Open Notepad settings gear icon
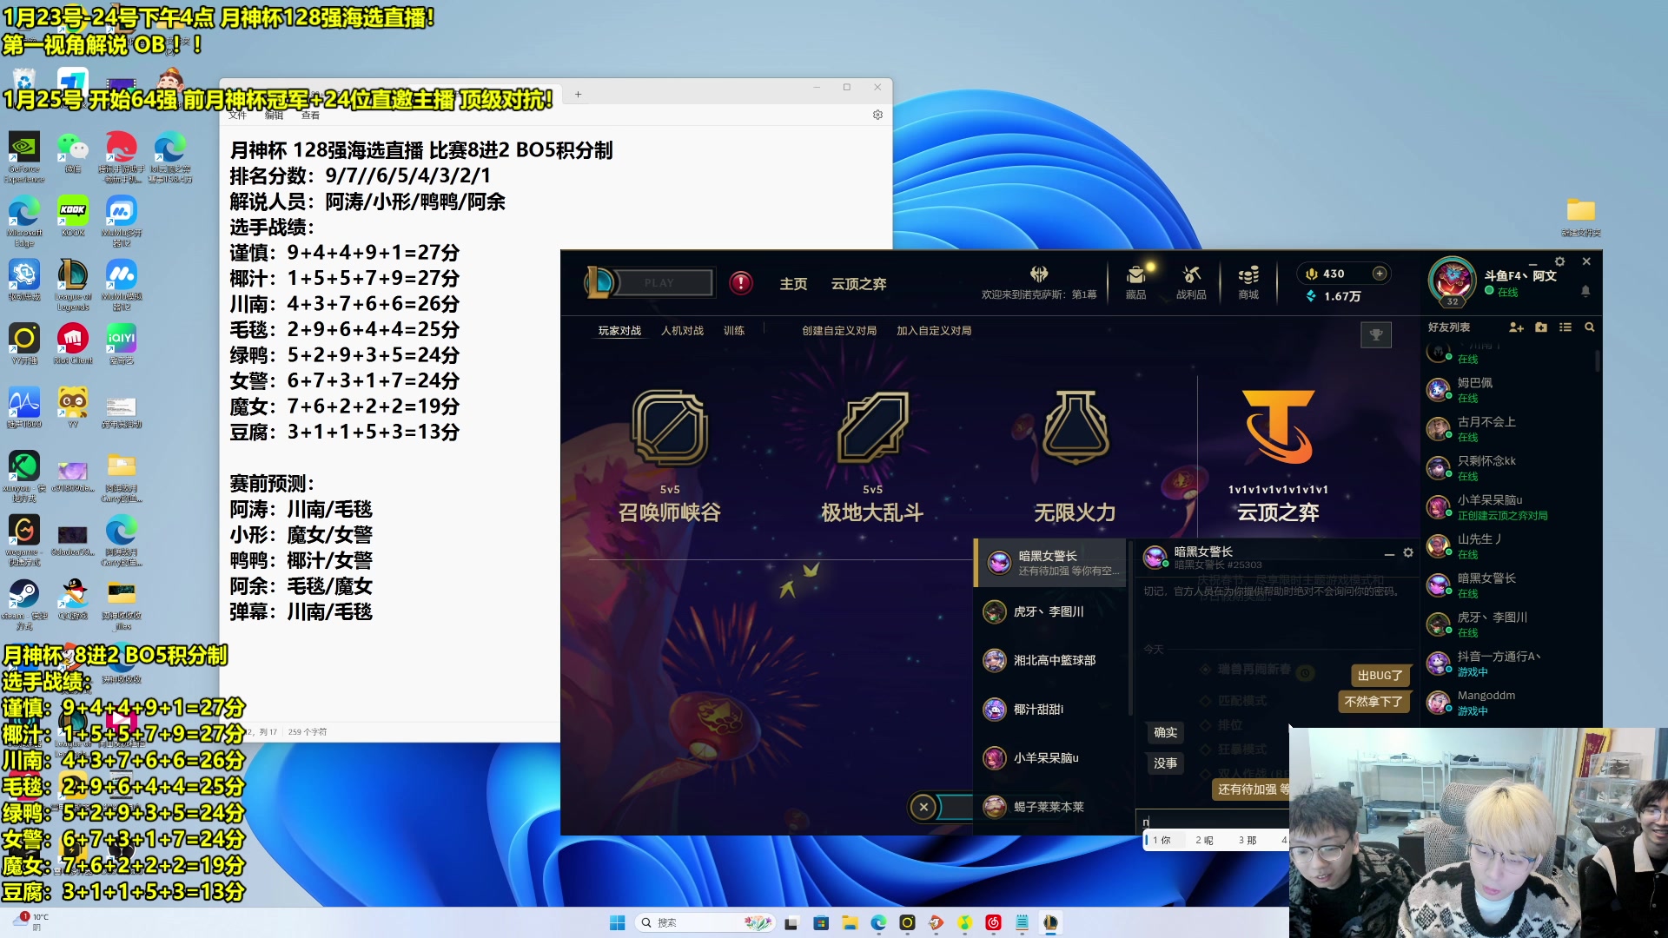The height and width of the screenshot is (938, 1668). click(x=877, y=115)
